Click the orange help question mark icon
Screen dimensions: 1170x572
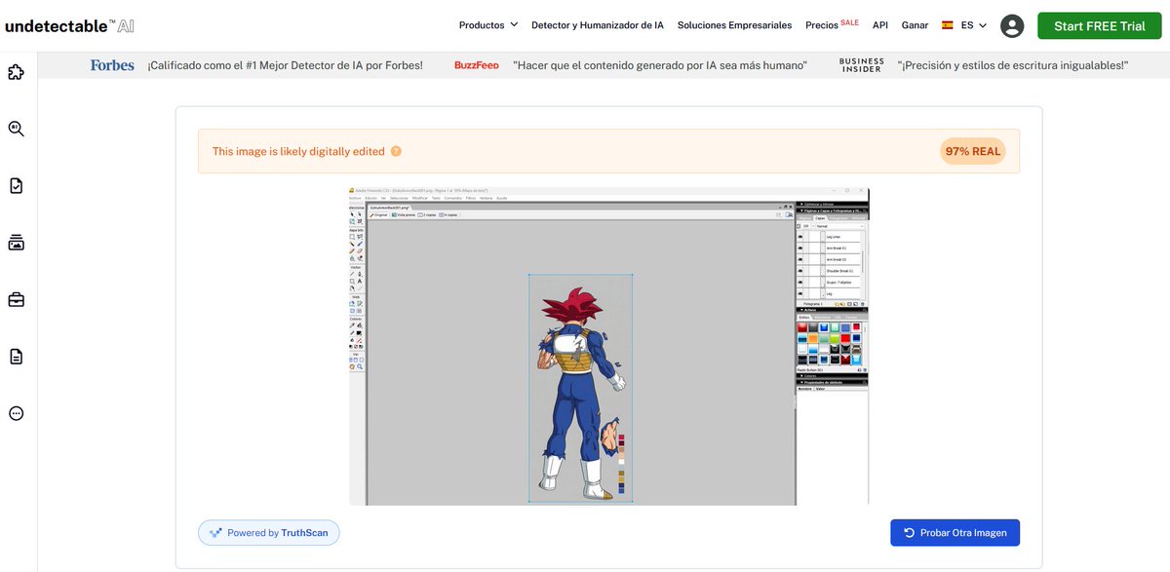(x=396, y=152)
